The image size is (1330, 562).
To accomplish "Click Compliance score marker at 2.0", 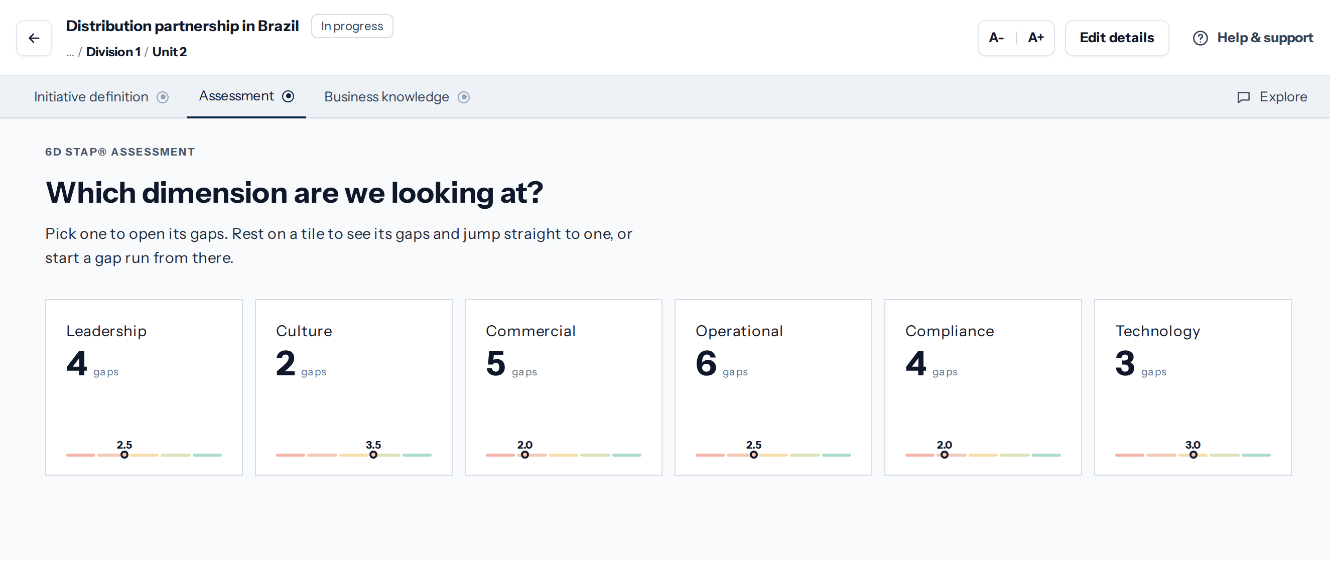I will pos(945,456).
